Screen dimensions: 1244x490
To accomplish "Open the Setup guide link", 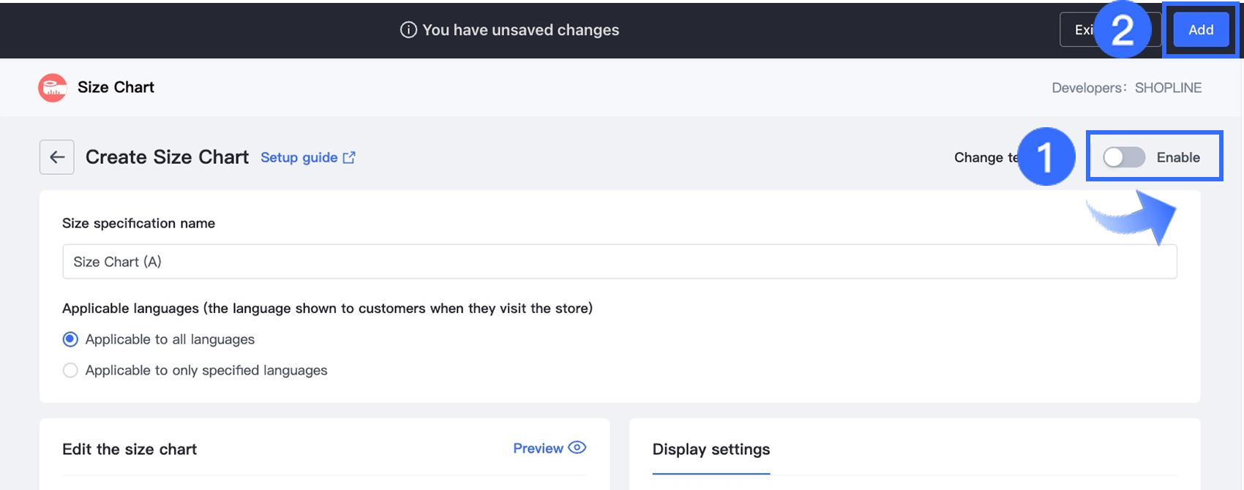I will pos(299,157).
